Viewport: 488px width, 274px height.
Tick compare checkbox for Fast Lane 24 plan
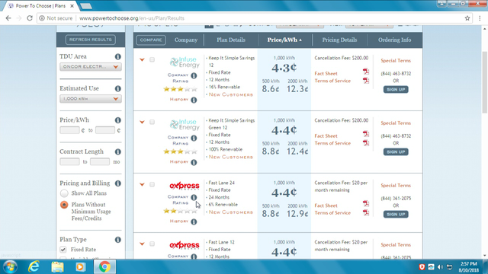point(152,184)
